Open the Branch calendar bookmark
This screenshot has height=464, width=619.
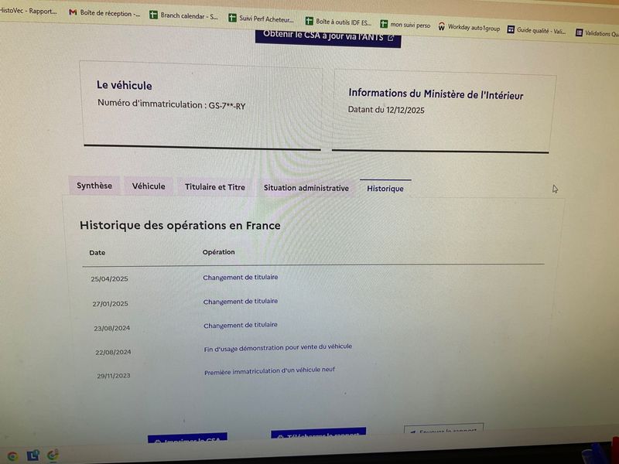point(183,15)
